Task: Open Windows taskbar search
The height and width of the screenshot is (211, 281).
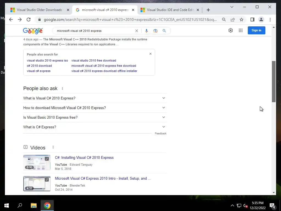Action: (20, 206)
